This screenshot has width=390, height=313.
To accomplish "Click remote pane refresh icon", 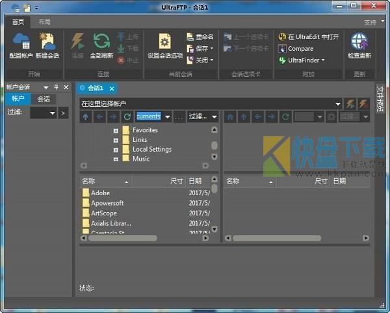I will pyautogui.click(x=285, y=116).
